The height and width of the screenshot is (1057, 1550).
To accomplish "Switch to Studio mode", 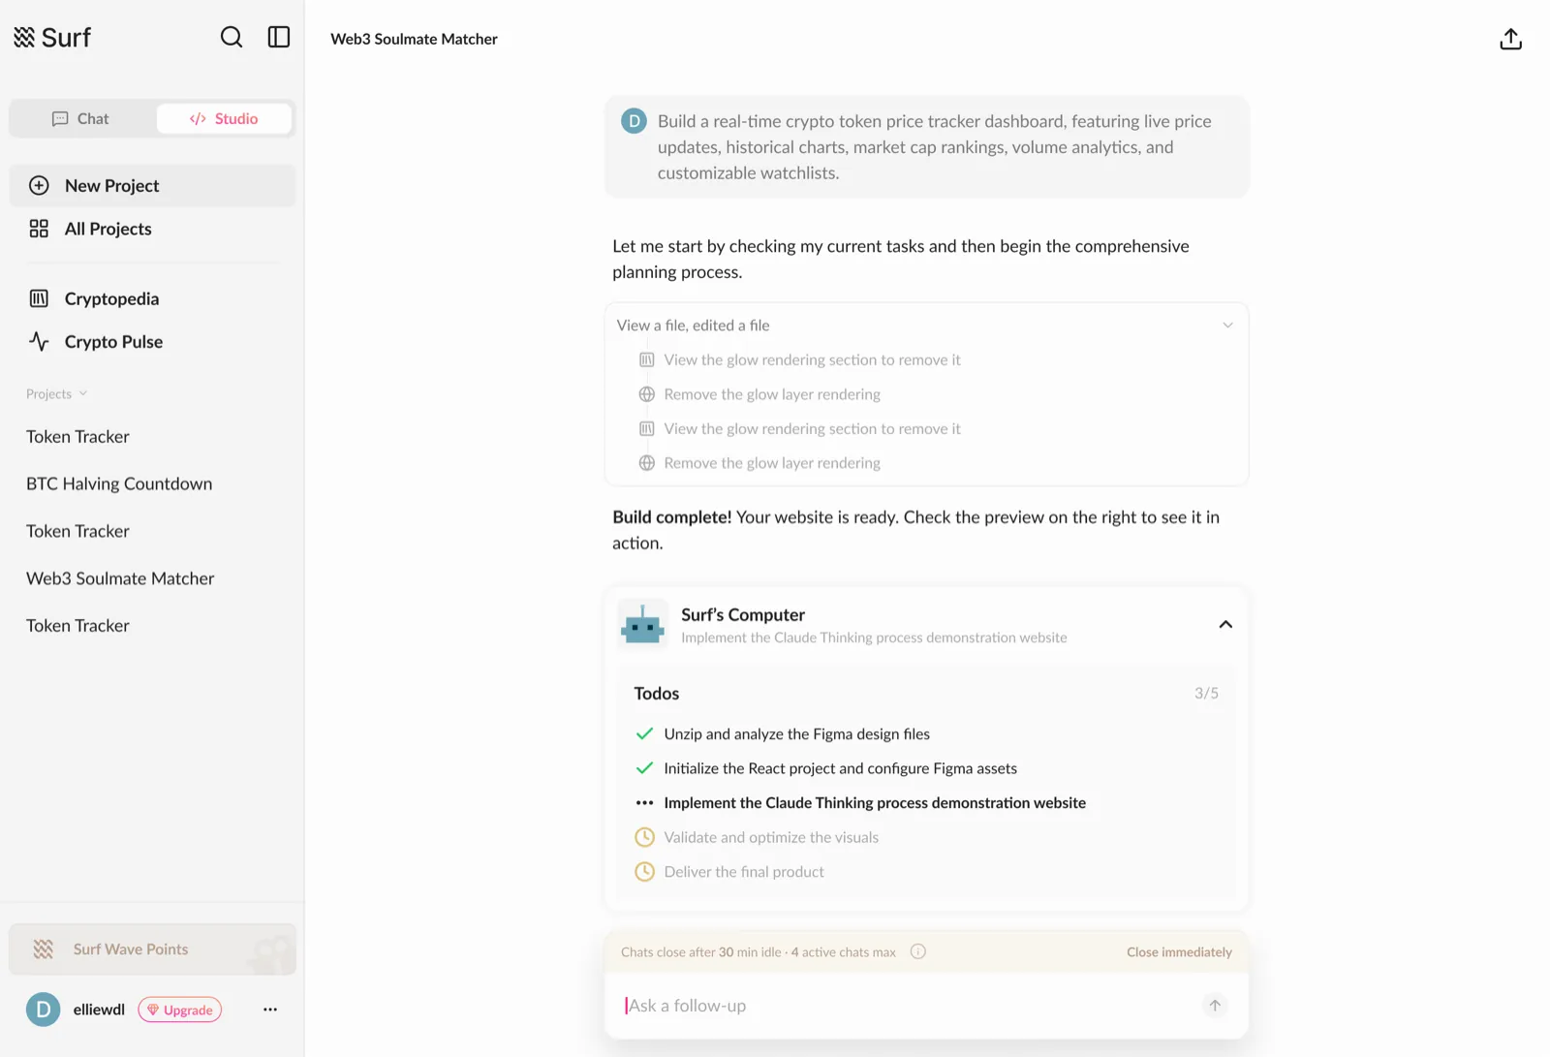I will (224, 118).
